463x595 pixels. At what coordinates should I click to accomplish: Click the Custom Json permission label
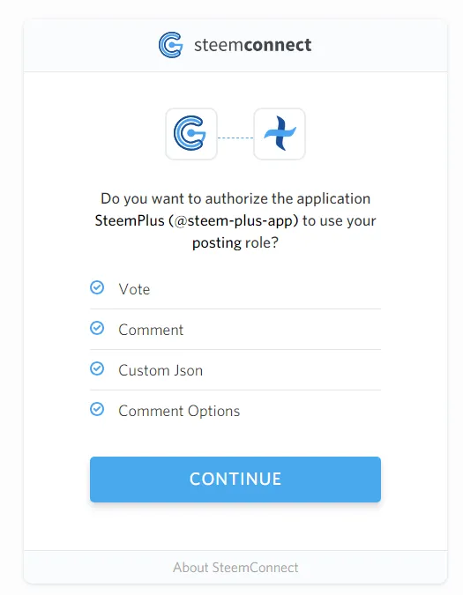click(161, 370)
